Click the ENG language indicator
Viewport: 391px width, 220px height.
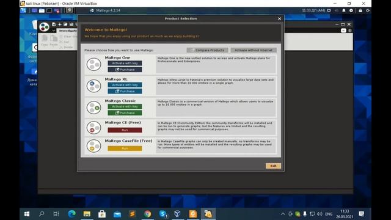(329, 214)
